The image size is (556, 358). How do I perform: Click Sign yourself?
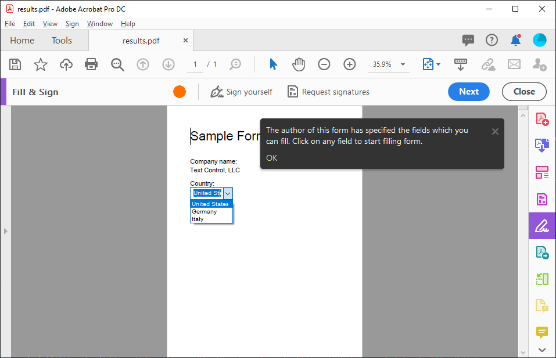[x=241, y=92]
